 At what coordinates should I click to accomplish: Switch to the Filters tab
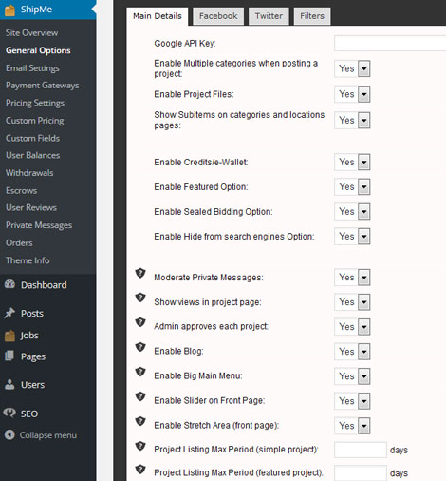[312, 16]
